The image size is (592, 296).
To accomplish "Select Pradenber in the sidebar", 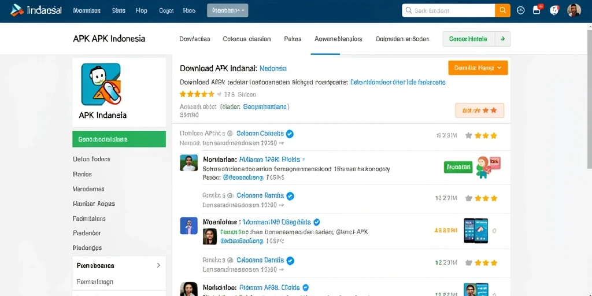I will 87,233.
